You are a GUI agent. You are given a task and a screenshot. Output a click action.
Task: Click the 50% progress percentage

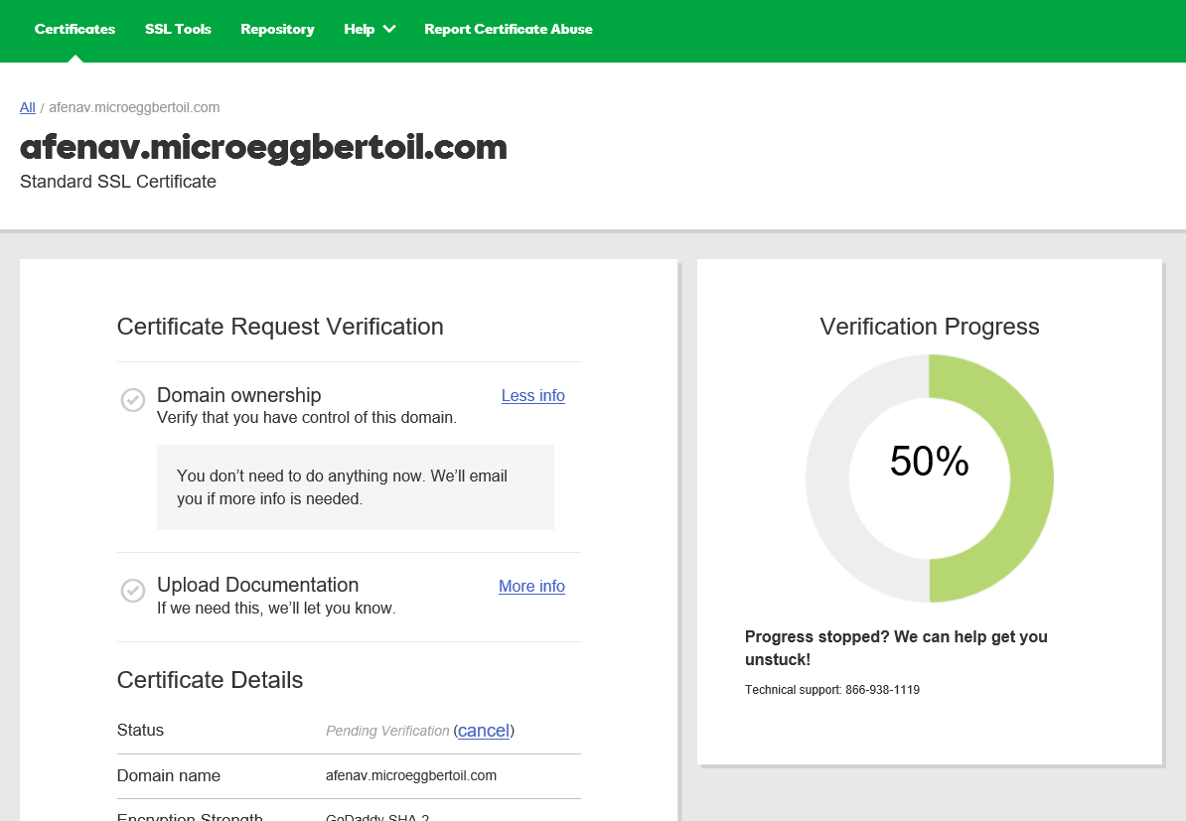pos(929,463)
